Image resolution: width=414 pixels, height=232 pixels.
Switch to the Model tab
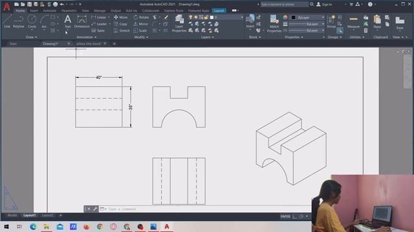point(12,215)
